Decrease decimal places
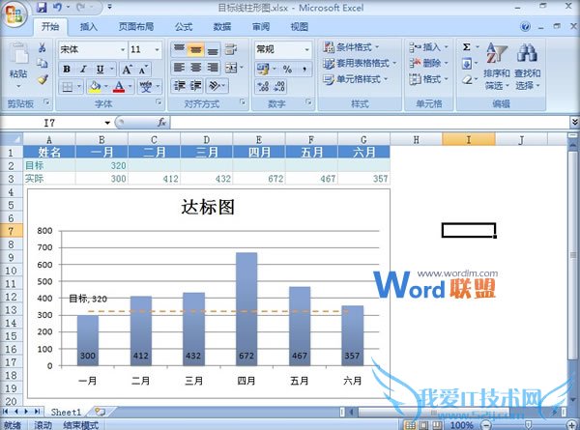This screenshot has width=580, height=430. coord(279,87)
